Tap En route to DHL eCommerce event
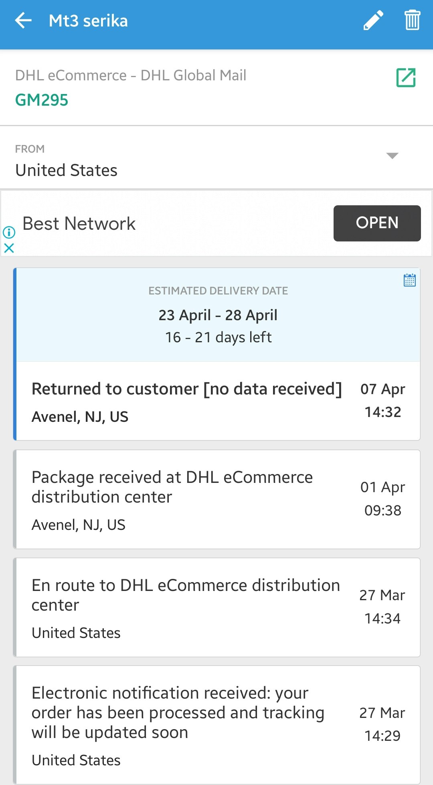The height and width of the screenshot is (785, 433). click(186, 607)
